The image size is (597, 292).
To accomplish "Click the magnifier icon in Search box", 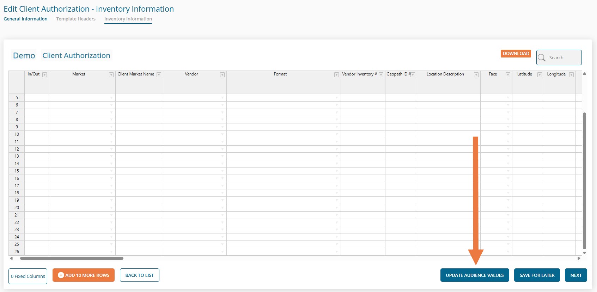I will (542, 58).
